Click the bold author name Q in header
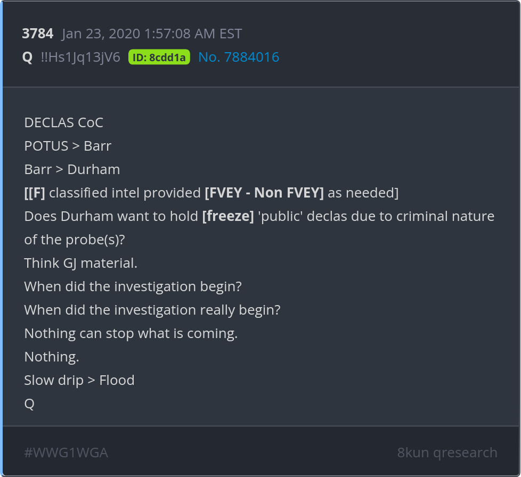This screenshot has width=521, height=477. tap(27, 57)
